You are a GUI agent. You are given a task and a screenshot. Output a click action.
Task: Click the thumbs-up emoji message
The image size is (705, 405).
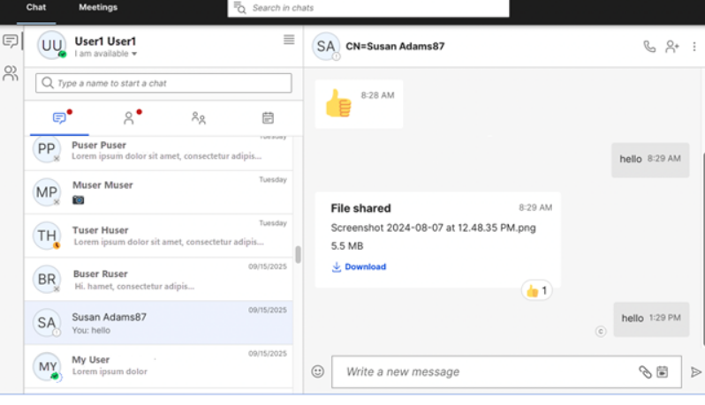click(x=338, y=103)
